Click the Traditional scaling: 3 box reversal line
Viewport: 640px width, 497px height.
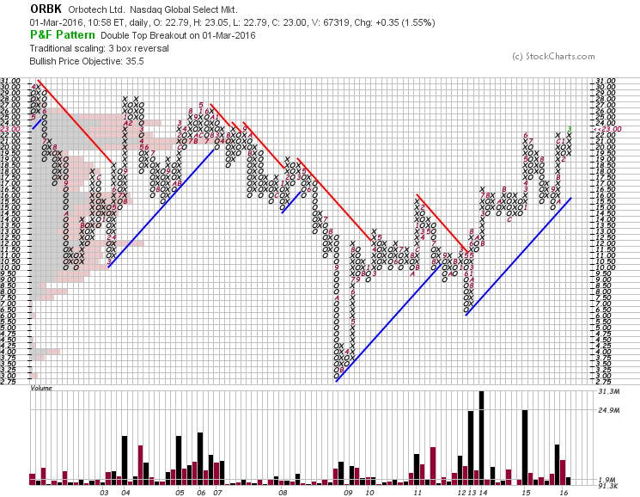click(x=99, y=48)
